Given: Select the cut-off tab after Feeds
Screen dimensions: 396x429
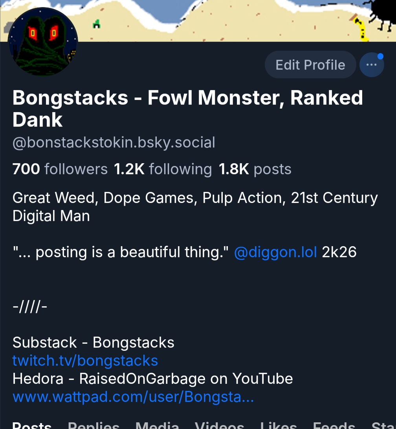Looking at the screenshot, I should (383, 425).
